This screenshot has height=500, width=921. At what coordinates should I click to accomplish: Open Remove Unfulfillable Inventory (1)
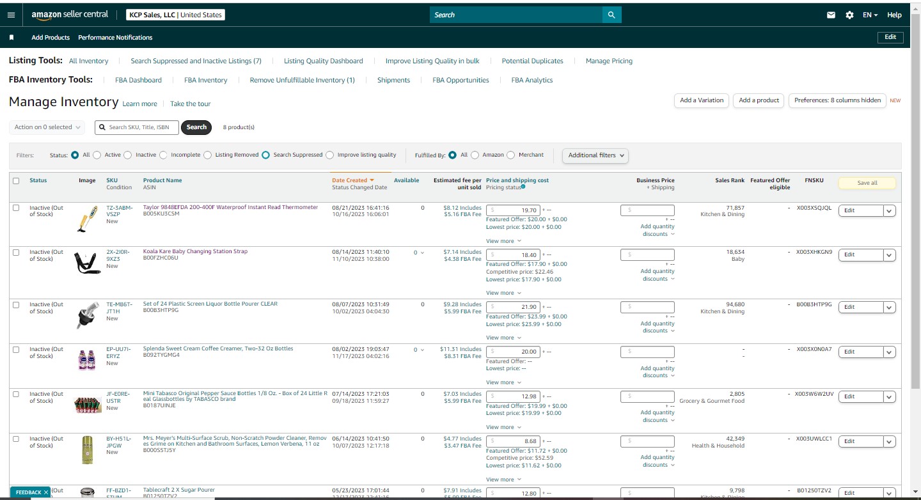pyautogui.click(x=302, y=80)
